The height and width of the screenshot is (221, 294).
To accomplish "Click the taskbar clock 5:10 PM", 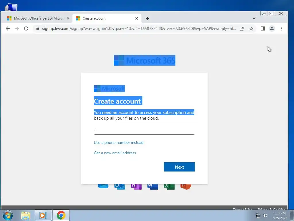I will (280, 216).
